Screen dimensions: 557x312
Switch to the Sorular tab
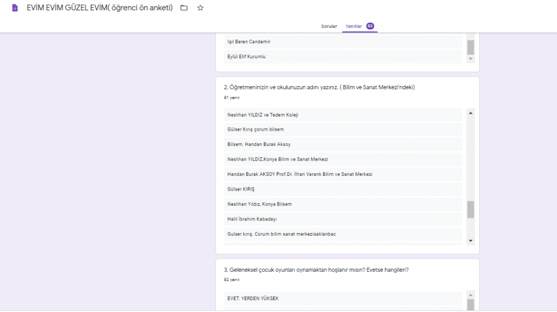point(329,26)
